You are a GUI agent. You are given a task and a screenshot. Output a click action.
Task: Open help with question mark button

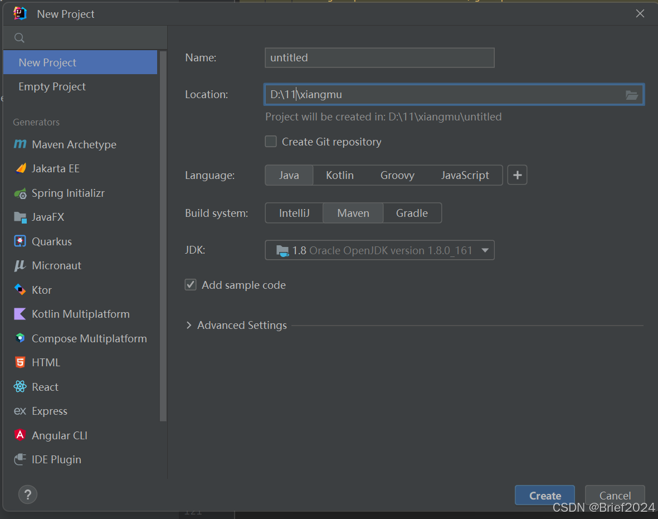(x=28, y=494)
